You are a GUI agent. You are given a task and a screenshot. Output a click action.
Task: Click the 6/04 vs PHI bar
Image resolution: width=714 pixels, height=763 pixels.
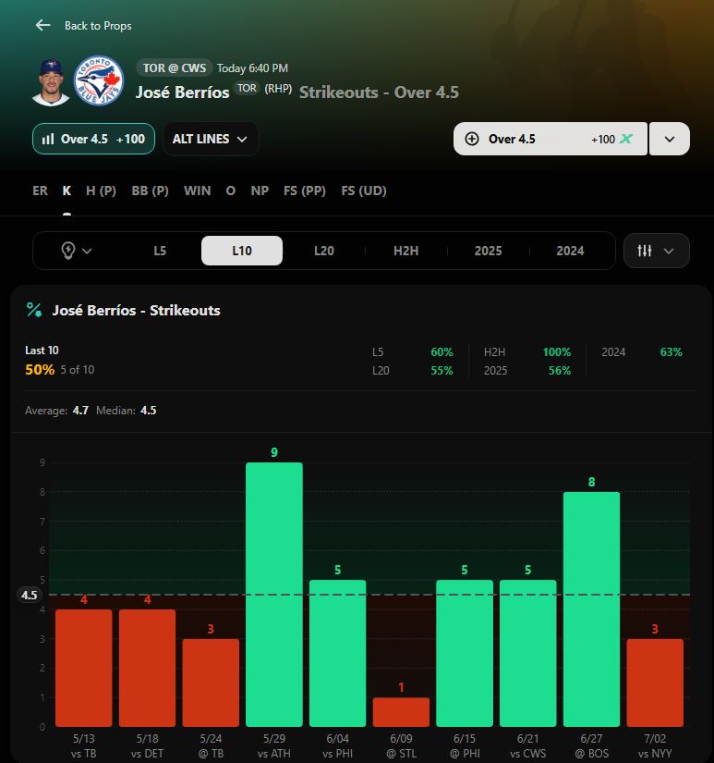point(338,653)
